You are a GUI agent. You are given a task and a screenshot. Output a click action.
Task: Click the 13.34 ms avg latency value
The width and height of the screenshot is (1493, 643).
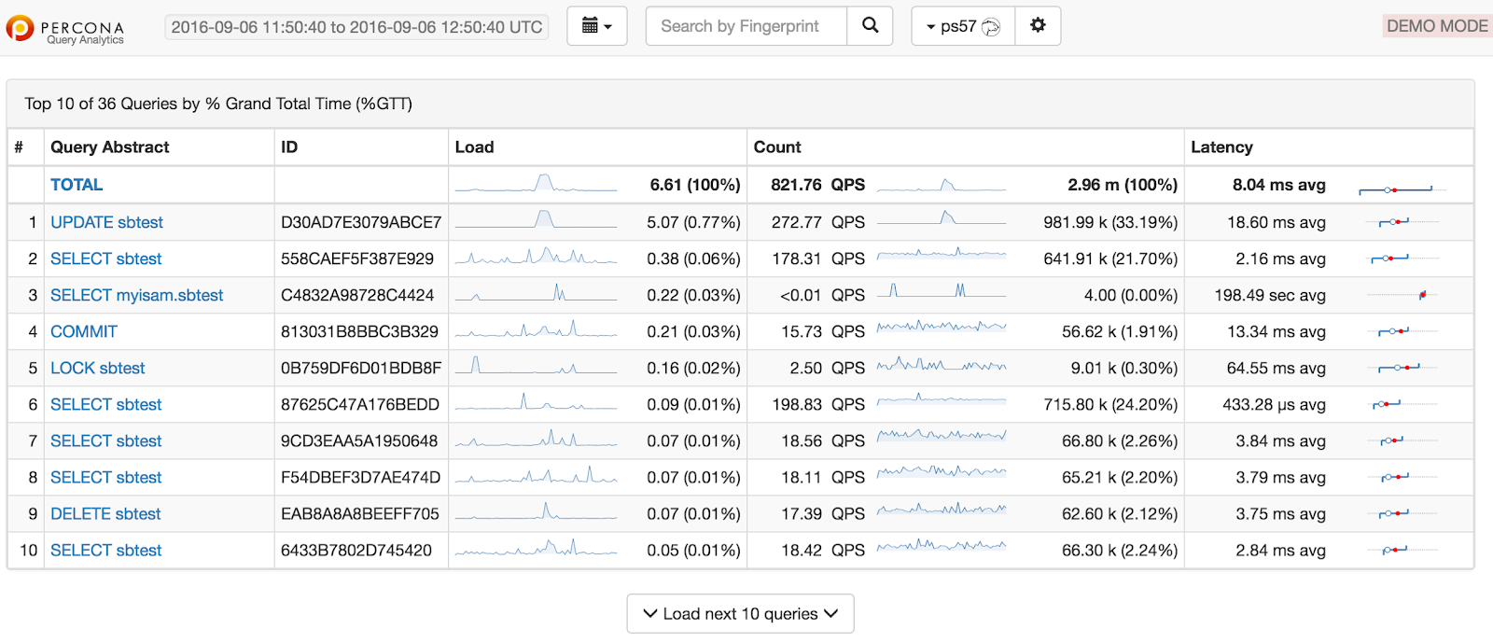click(1276, 331)
